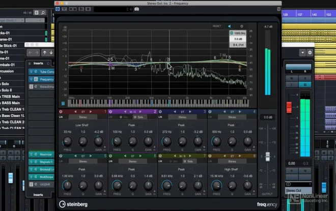The image size is (336, 211).
Task: Click the search icon in the track list header
Action: click(43, 13)
